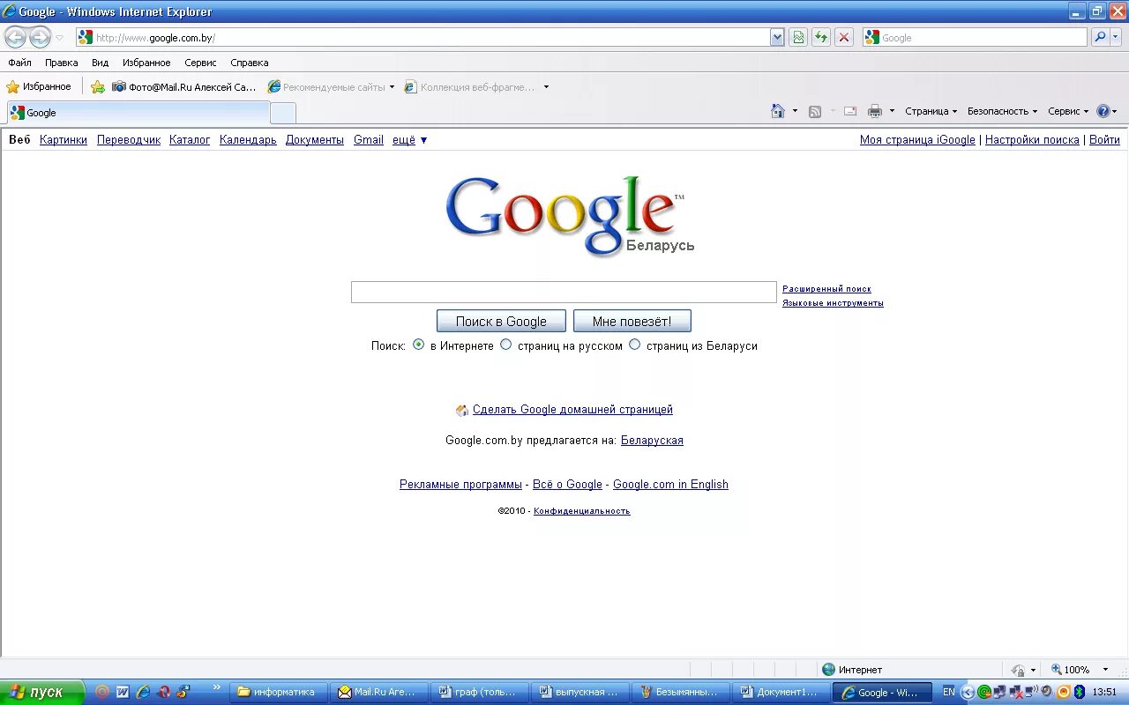Click inside the Google search text field
Viewport: 1129px width, 705px height.
tap(564, 292)
